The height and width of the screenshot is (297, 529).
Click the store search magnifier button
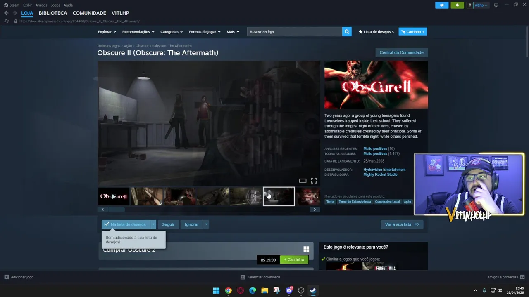[x=347, y=32]
